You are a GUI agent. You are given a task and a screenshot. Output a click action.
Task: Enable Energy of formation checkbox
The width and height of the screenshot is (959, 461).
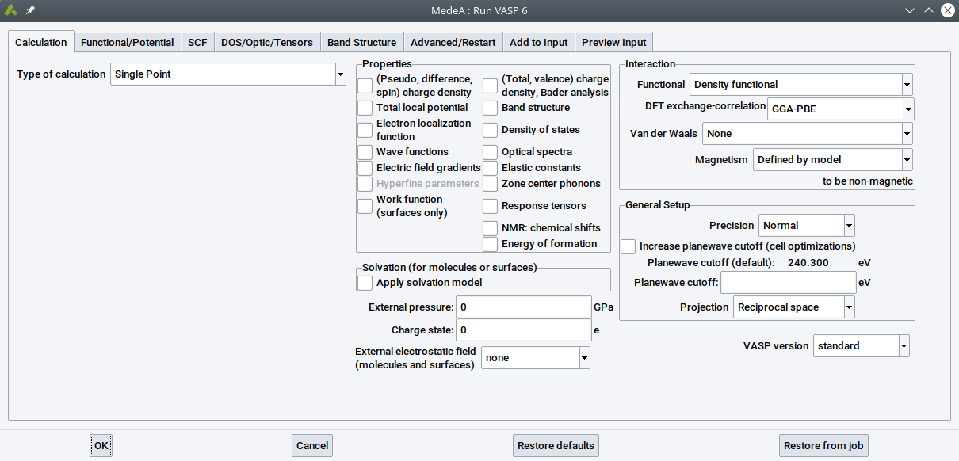pyautogui.click(x=490, y=244)
